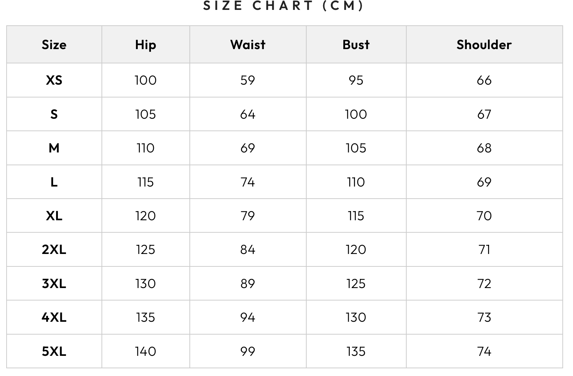This screenshot has width=573, height=376.
Task: Click the Size column header
Action: tap(54, 45)
